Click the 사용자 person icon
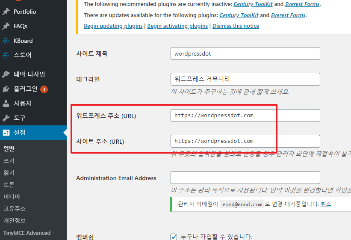The image size is (351, 240). [x=6, y=103]
